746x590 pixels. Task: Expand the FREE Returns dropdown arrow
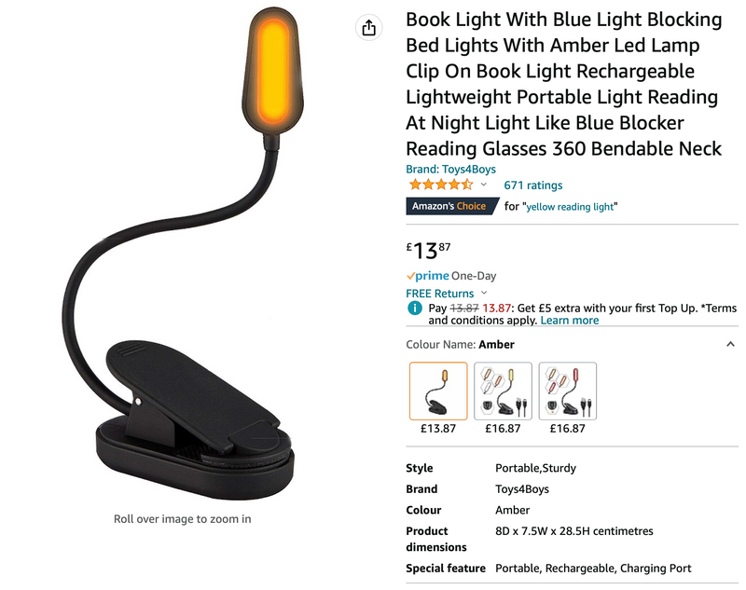pos(484,293)
